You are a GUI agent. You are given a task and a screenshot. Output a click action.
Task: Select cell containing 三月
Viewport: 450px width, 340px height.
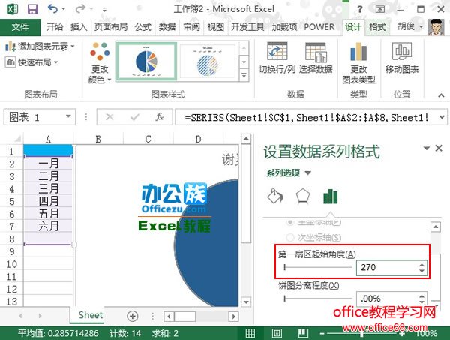pyautogui.click(x=48, y=188)
